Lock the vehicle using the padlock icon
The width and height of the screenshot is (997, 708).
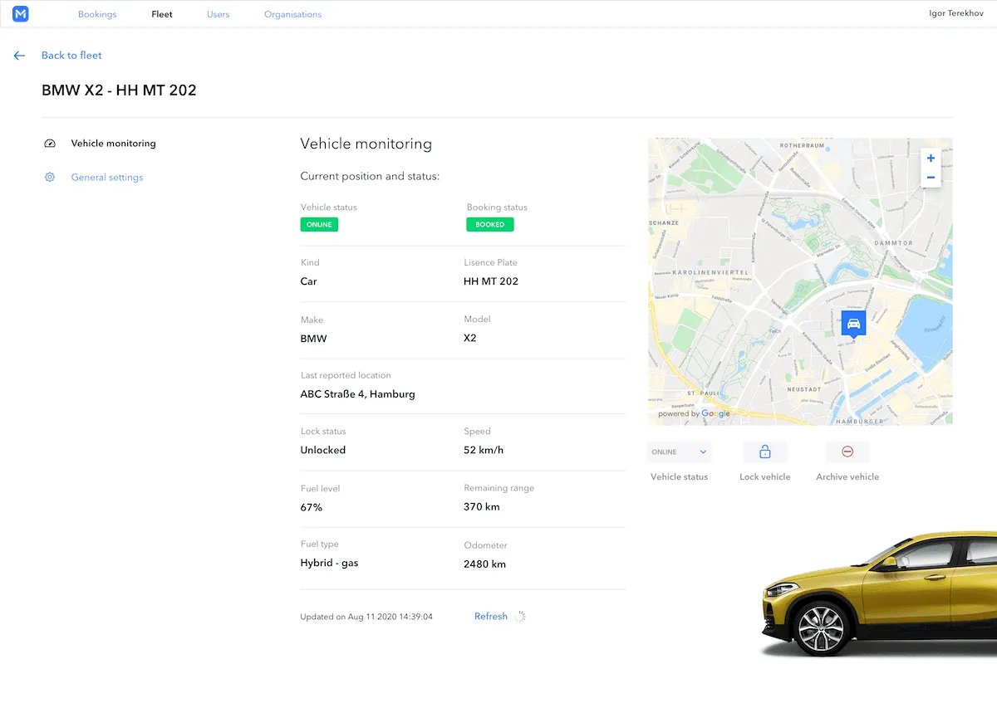tap(764, 452)
